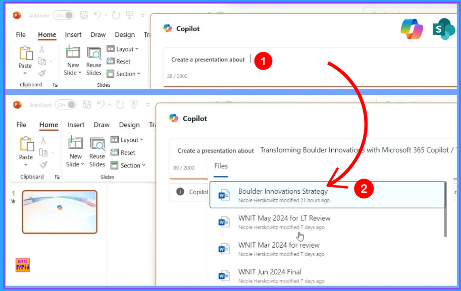Click the Copilot prompt box showing 89 / 2000

pyautogui.click(x=314, y=158)
